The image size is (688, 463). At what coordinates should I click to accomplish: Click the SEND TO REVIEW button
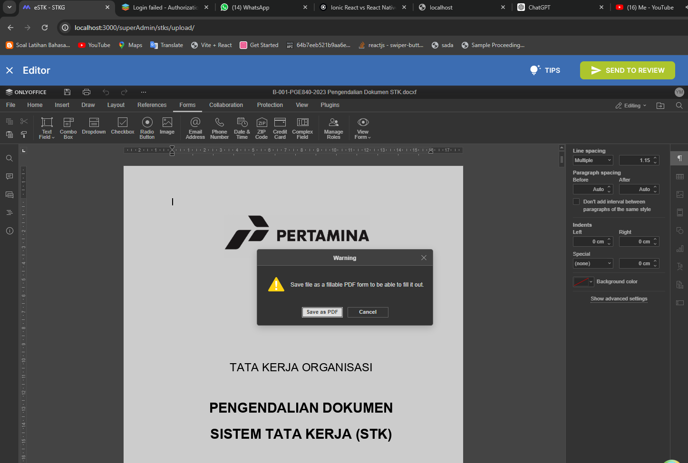tap(628, 70)
